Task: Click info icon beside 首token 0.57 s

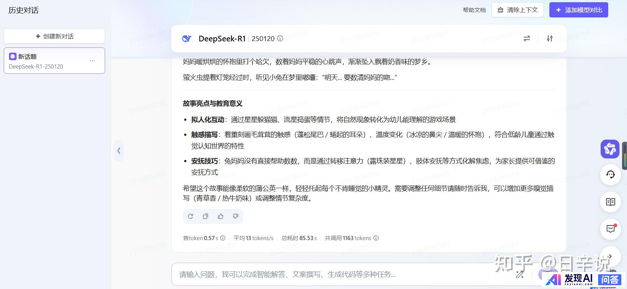Action: point(223,238)
